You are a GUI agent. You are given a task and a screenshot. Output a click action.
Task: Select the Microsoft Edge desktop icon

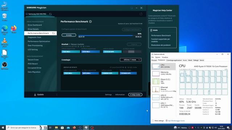coord(5,30)
